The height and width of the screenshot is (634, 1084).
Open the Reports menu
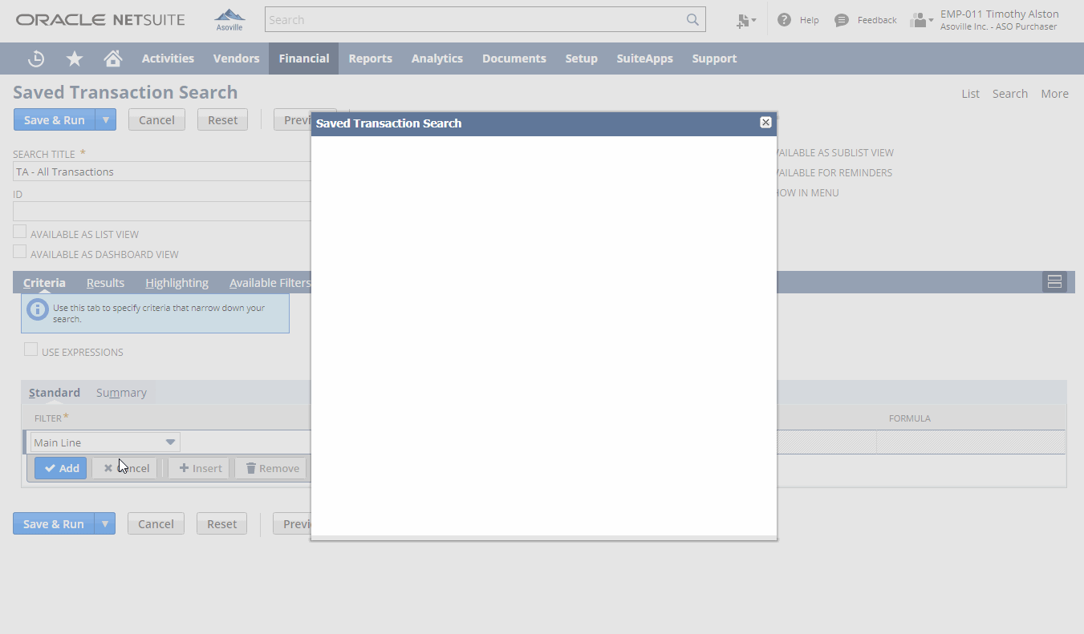370,59
